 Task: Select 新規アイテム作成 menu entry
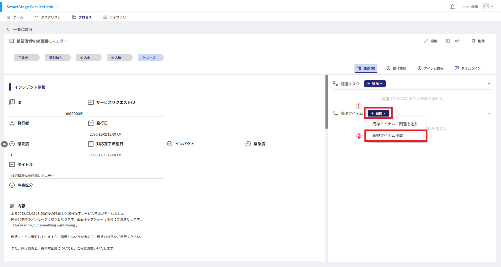point(387,136)
